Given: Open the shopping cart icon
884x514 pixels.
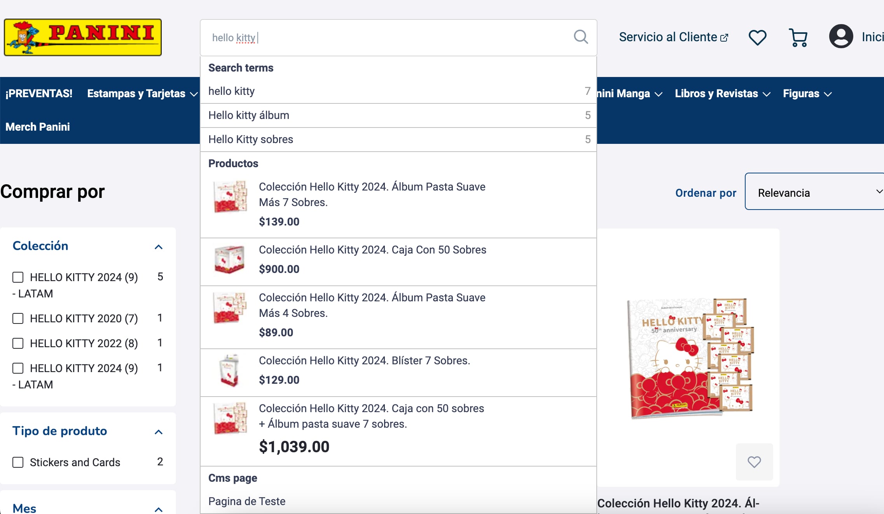Looking at the screenshot, I should (798, 37).
